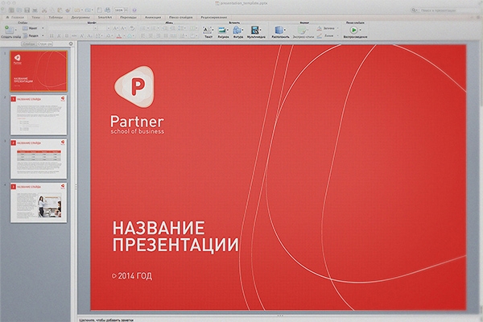Click the search magnifier icon
This screenshot has width=483, height=322.
pos(414,10)
